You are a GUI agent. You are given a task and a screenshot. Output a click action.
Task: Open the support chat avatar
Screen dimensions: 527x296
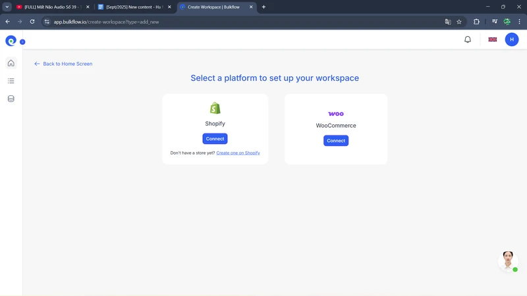[x=507, y=260]
